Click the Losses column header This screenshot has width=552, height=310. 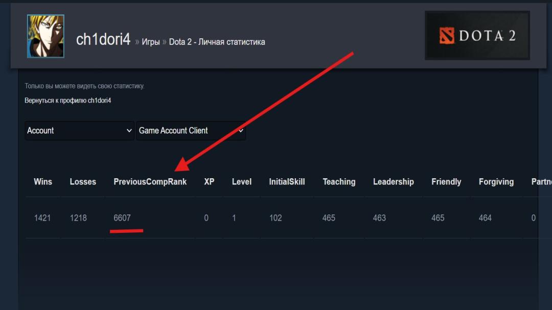tap(83, 182)
